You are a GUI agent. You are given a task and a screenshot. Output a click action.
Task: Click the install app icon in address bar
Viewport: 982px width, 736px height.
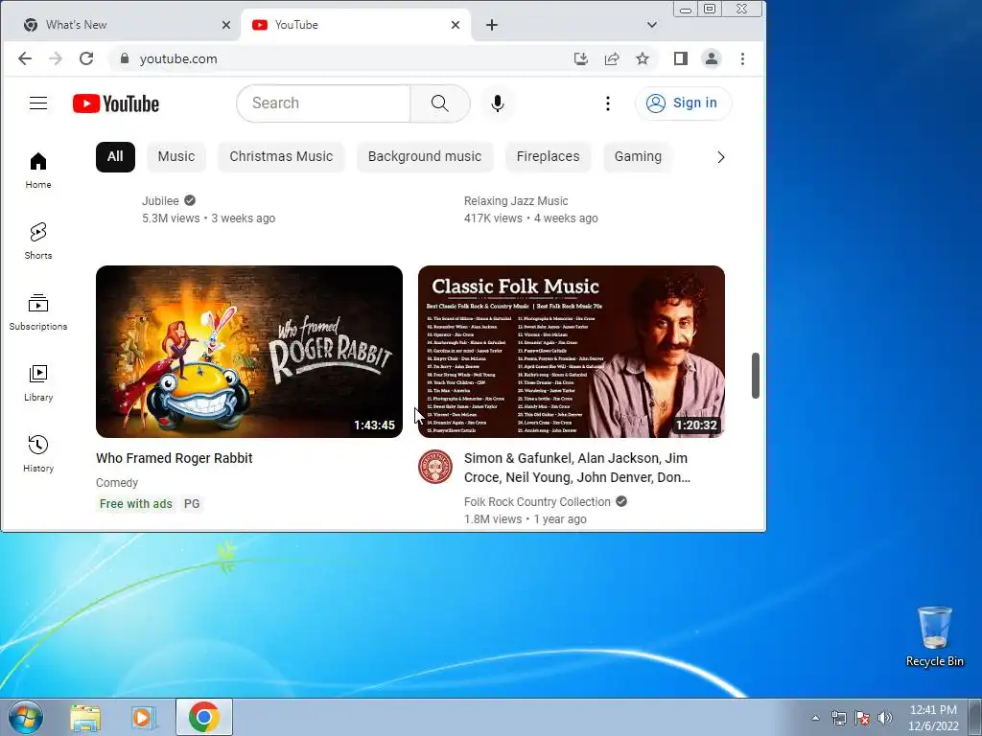(581, 58)
